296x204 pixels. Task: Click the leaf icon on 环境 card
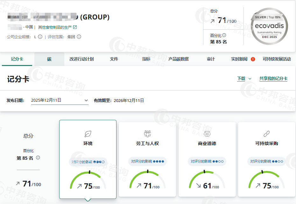88,134
